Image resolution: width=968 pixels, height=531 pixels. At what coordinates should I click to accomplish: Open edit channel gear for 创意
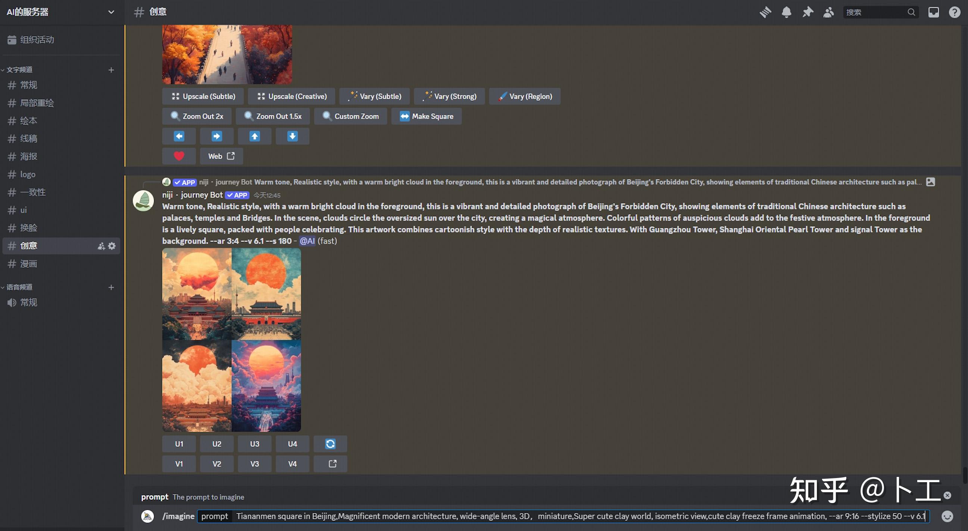tap(112, 246)
